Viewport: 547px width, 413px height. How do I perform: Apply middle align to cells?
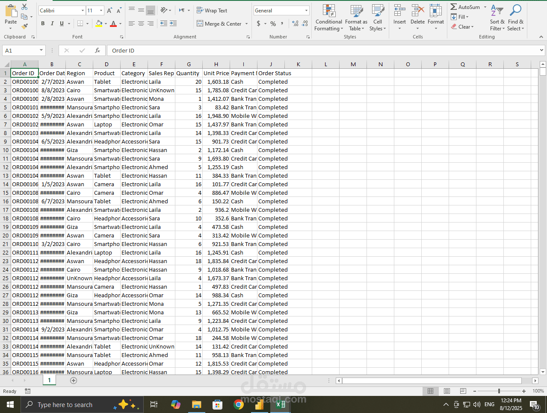pos(141,10)
